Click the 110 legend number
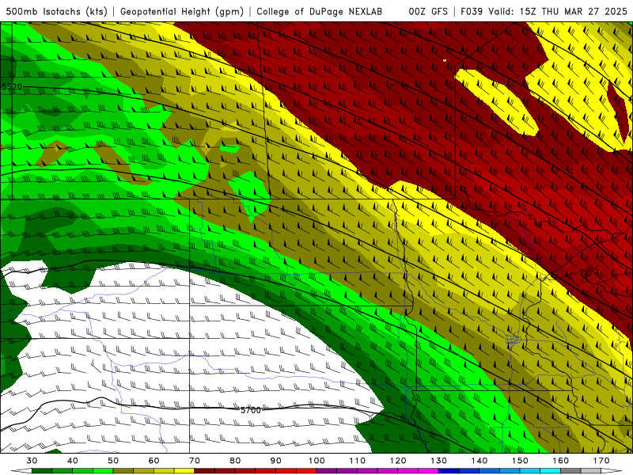This screenshot has height=475, width=633. [358, 461]
